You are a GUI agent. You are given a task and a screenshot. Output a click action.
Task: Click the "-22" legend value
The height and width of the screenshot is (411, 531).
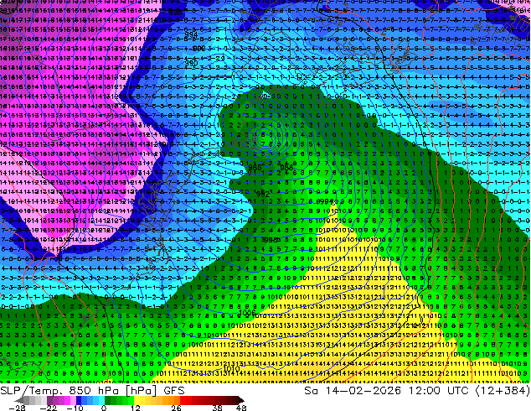(x=48, y=408)
